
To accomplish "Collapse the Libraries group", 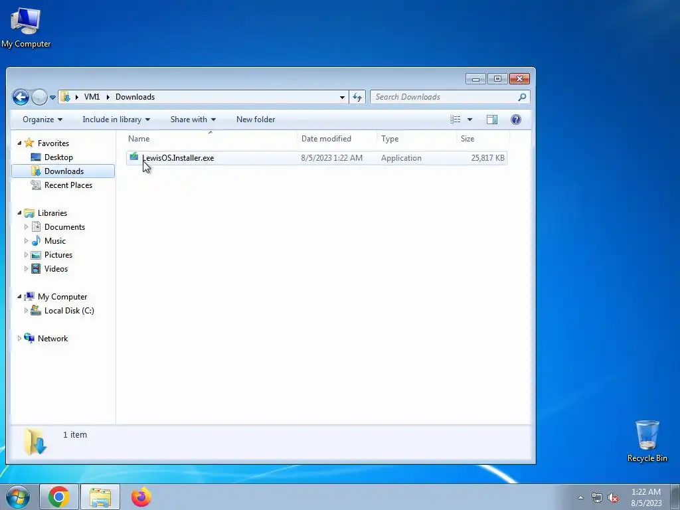I will pyautogui.click(x=19, y=212).
